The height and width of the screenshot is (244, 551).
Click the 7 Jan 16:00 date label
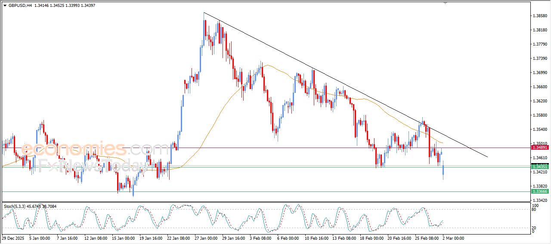click(x=66, y=238)
